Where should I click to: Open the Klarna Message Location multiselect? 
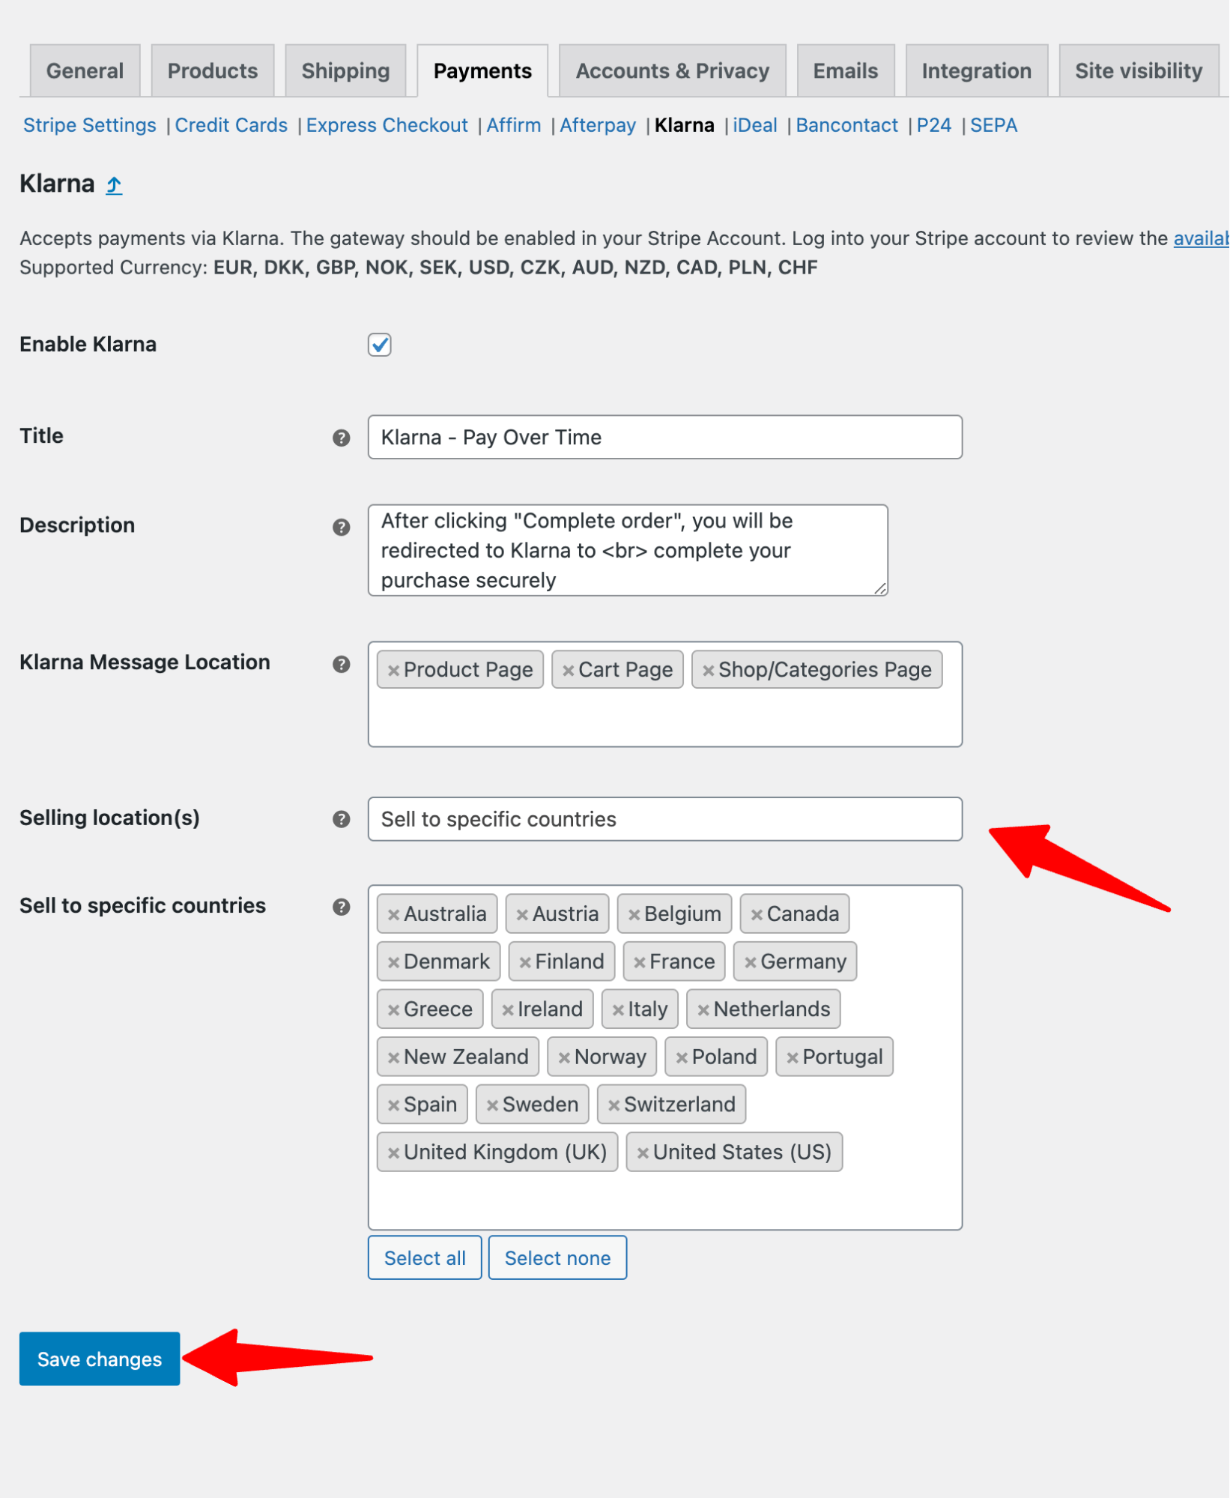[665, 695]
